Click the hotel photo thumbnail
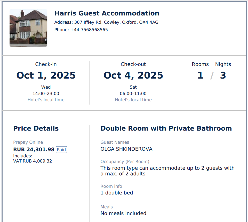The image size is (248, 222). 28,28
